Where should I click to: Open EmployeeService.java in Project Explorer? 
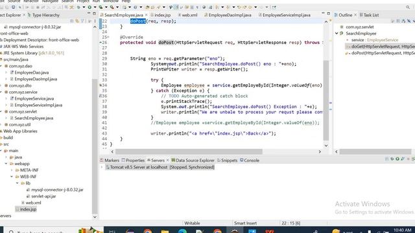[34, 98]
